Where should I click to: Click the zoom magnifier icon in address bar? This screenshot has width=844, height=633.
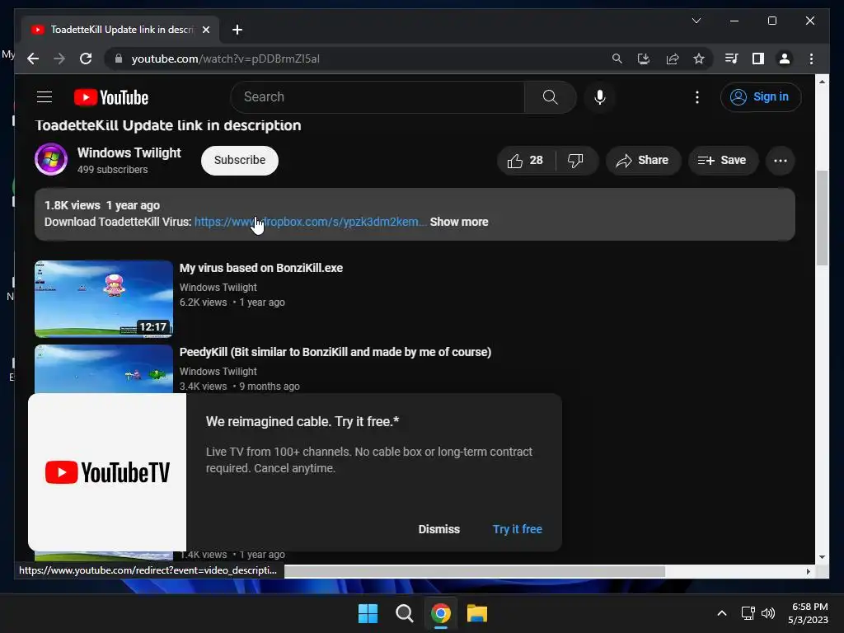pos(617,59)
